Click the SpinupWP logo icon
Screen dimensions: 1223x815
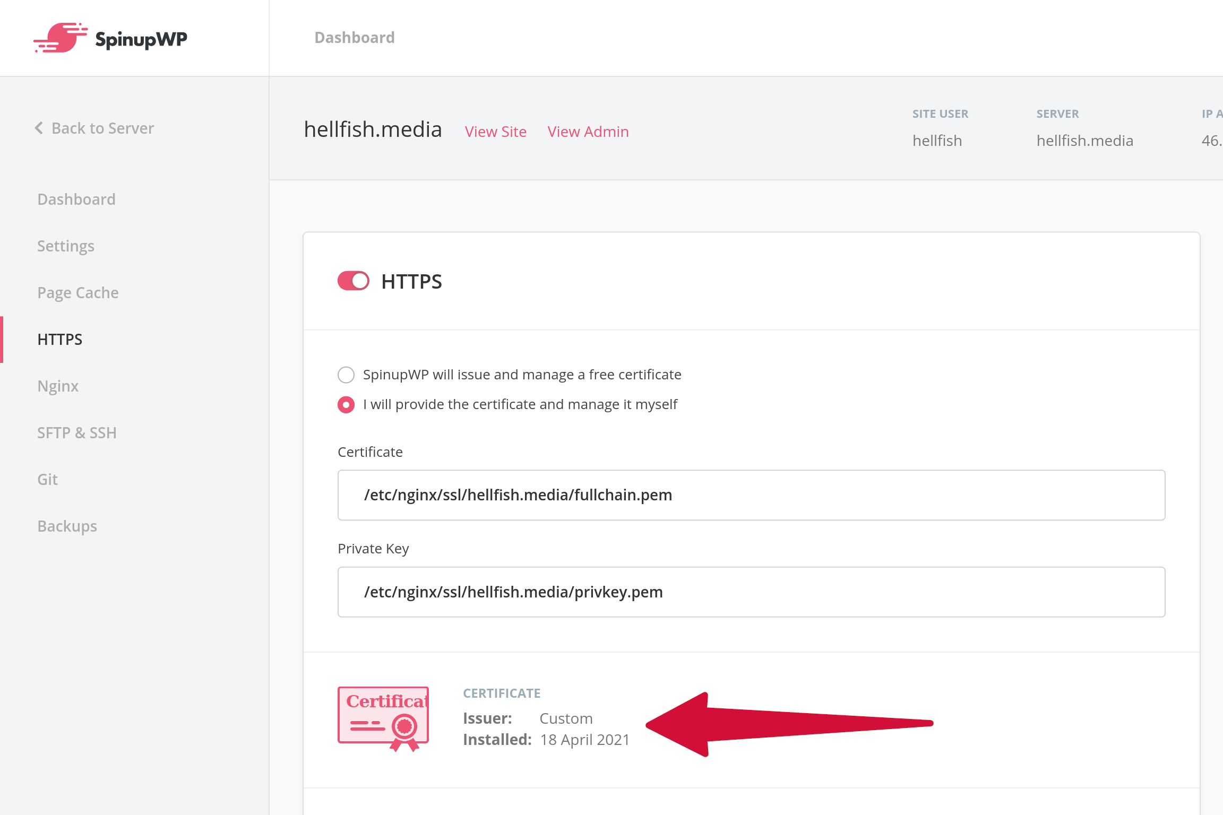click(x=61, y=38)
